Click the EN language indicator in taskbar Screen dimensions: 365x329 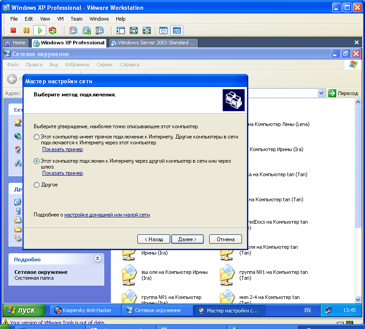(307, 310)
